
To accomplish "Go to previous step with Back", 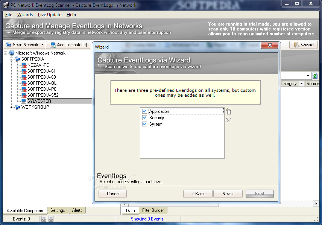I will point(198,194).
